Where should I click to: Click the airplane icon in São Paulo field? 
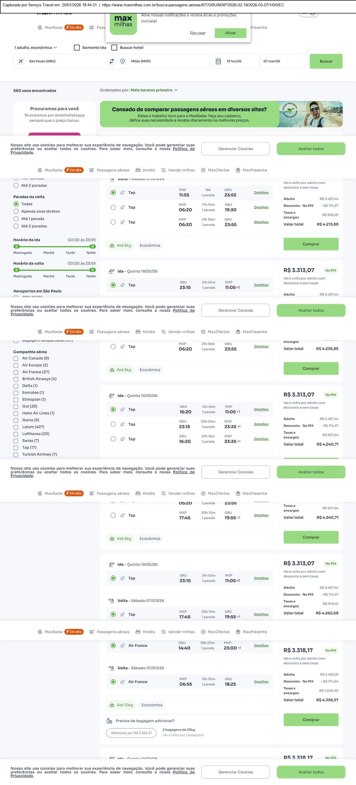click(21, 61)
